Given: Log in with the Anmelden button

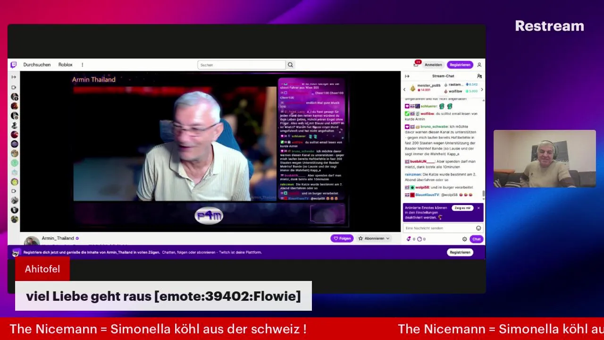Looking at the screenshot, I should pyautogui.click(x=433, y=65).
